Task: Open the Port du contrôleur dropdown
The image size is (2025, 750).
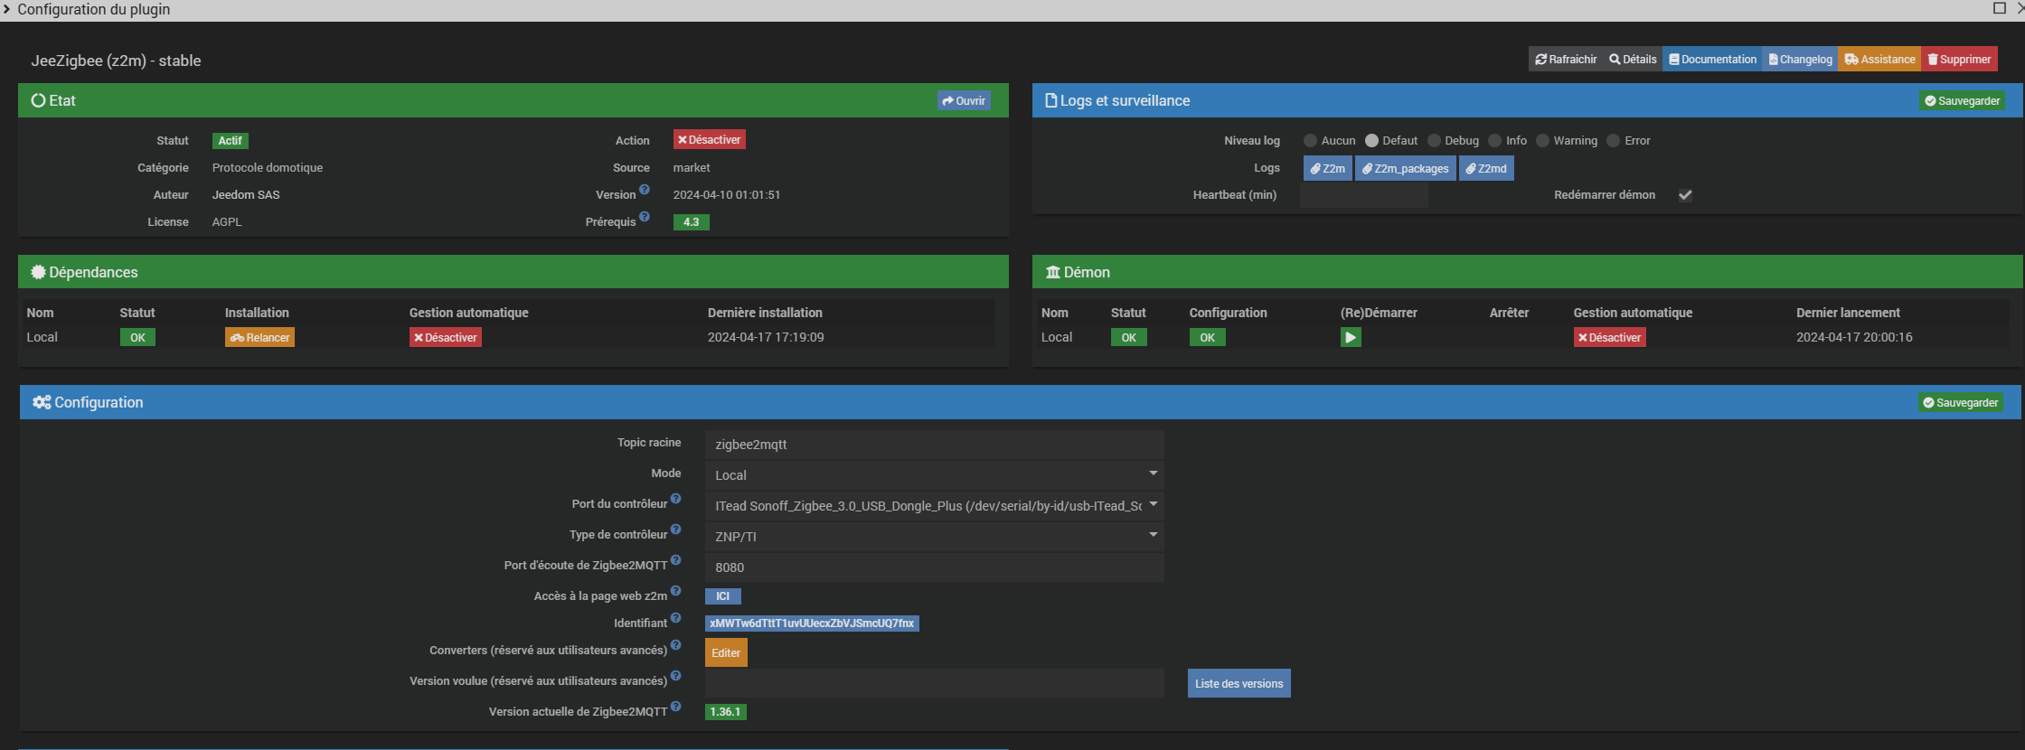Action: [x=934, y=505]
